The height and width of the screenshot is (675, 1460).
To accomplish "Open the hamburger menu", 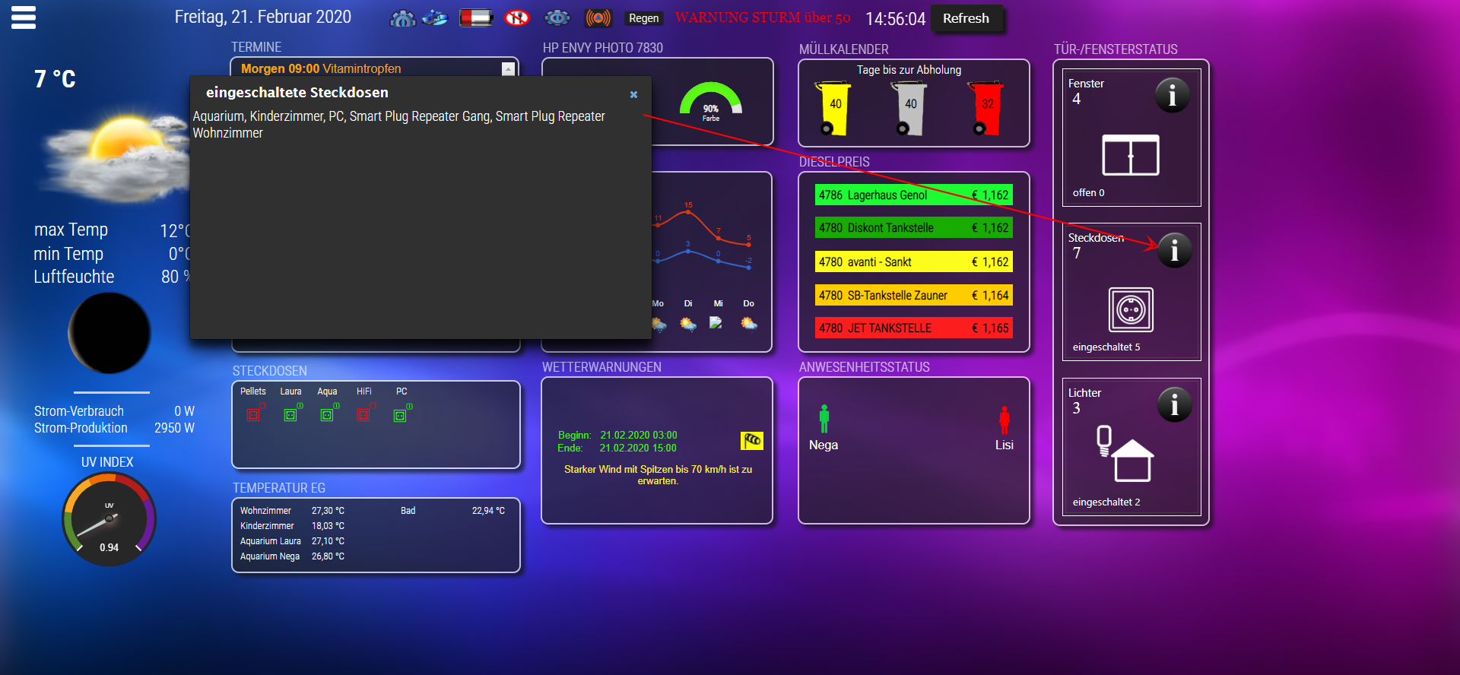I will [x=24, y=17].
